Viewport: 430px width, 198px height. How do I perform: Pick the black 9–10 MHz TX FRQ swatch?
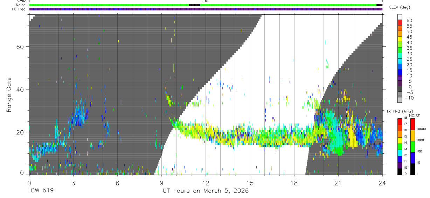(x=400, y=171)
